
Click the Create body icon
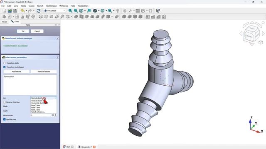click(x=4, y=17)
